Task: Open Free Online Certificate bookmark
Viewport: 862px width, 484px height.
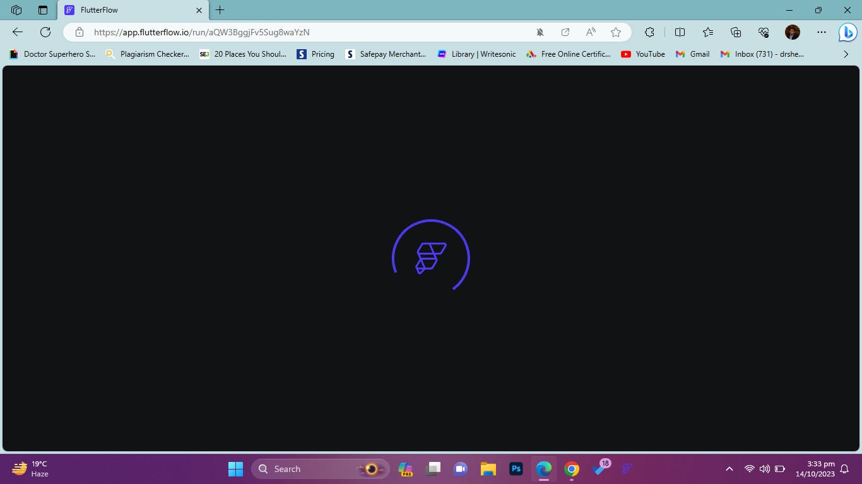Action: pos(569,54)
